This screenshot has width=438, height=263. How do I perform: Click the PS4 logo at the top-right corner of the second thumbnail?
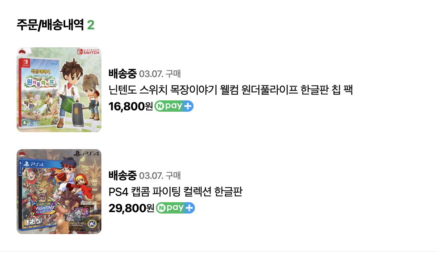87,153
